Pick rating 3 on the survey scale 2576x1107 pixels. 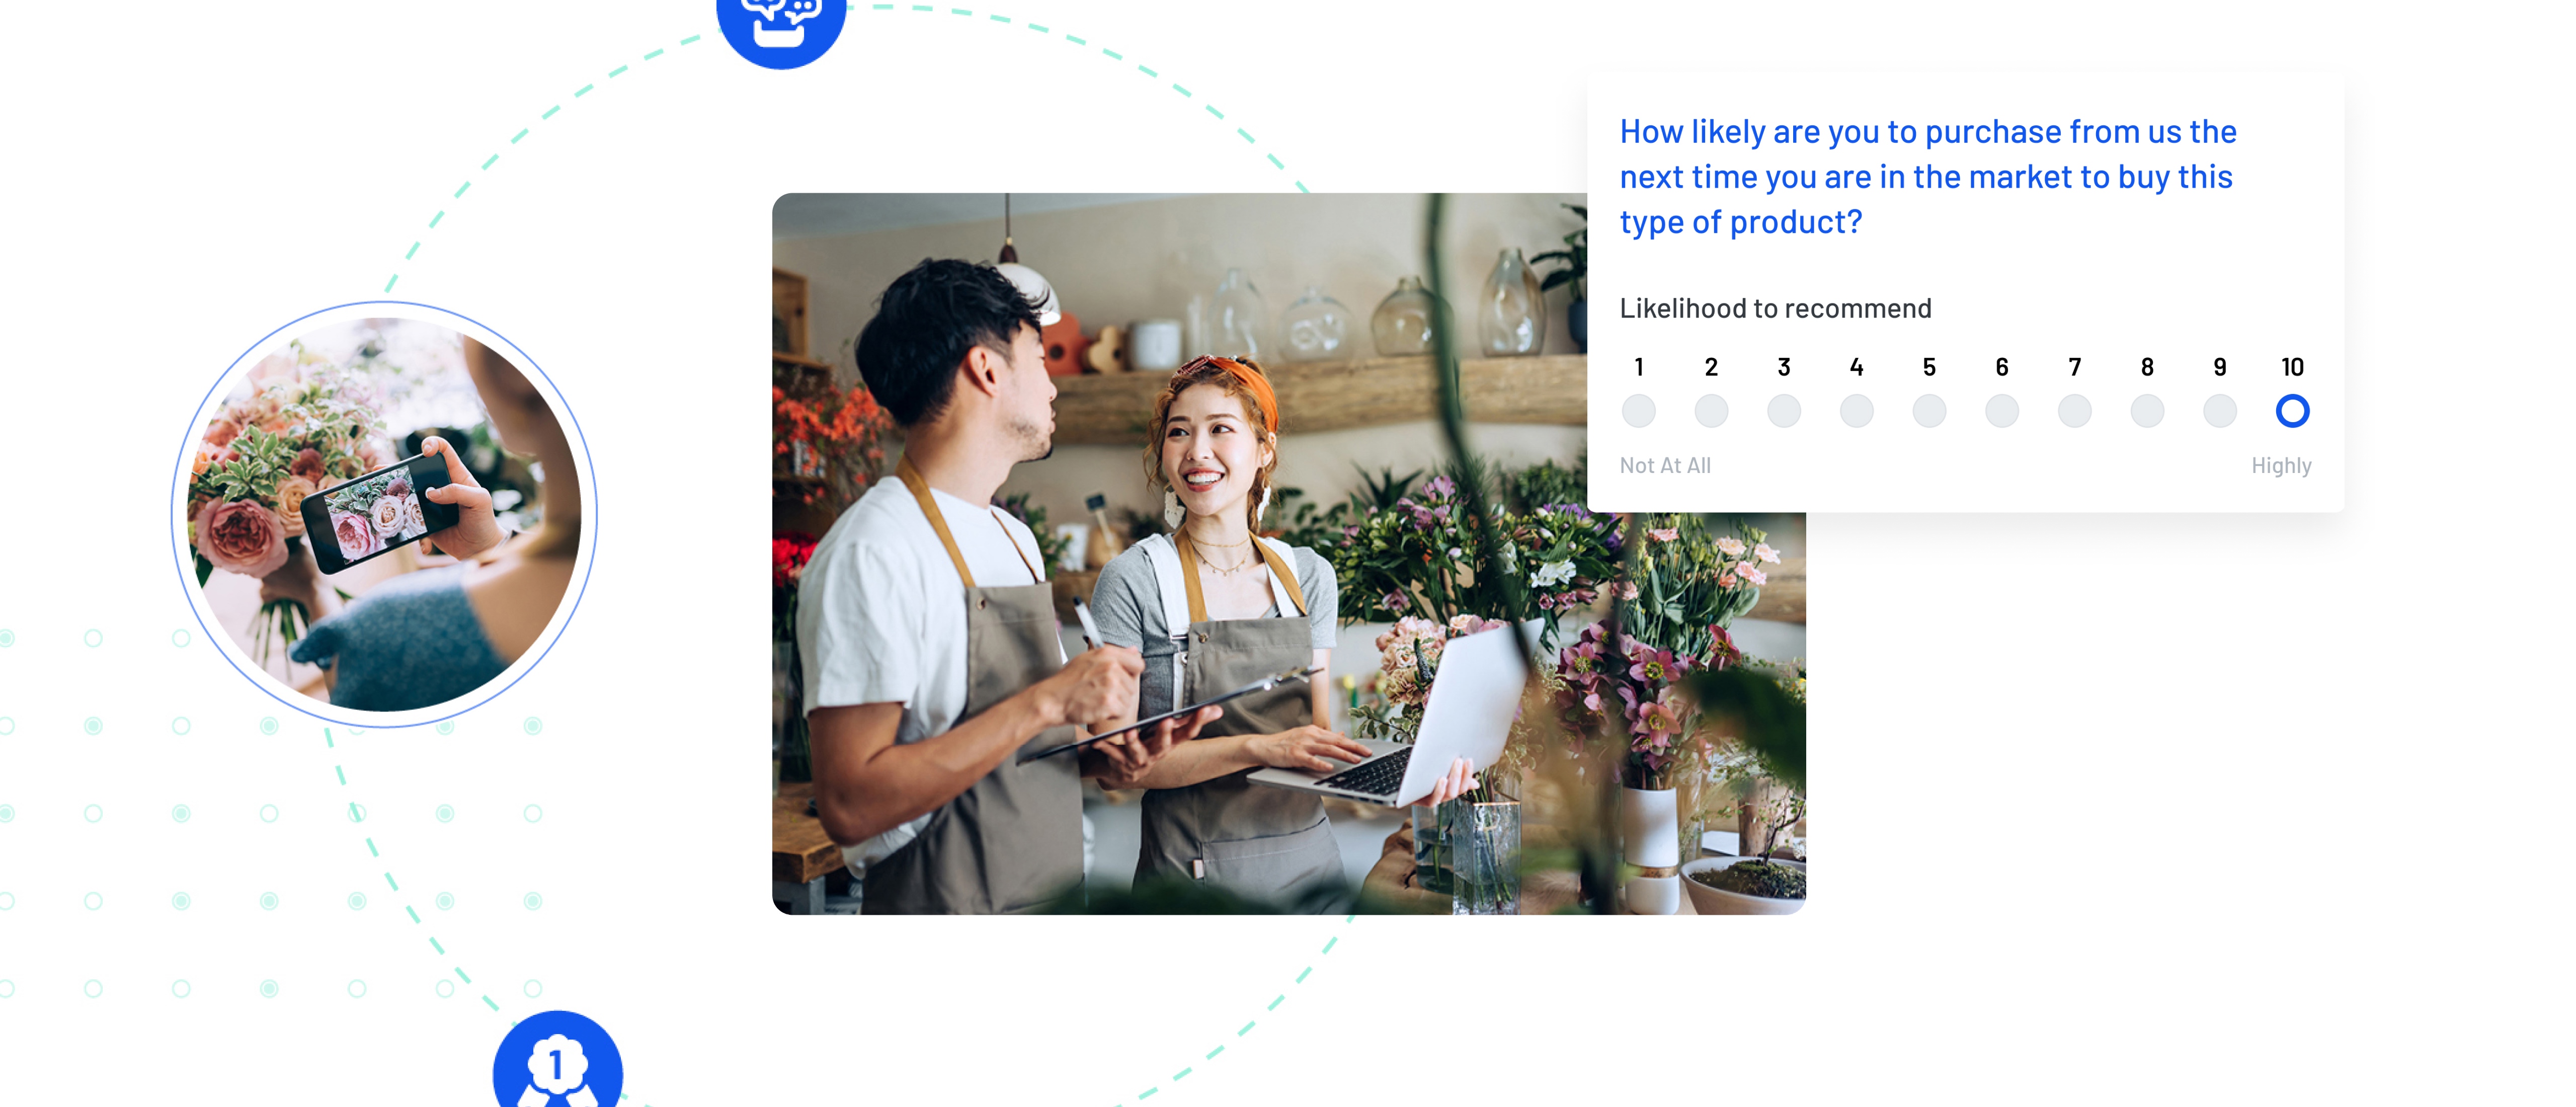tap(1784, 411)
